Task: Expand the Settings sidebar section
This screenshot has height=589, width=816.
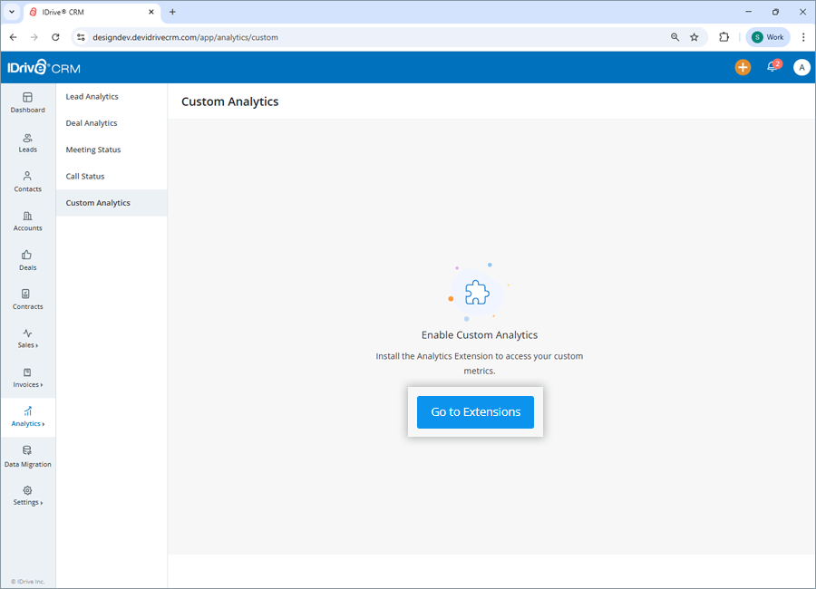Action: point(28,495)
